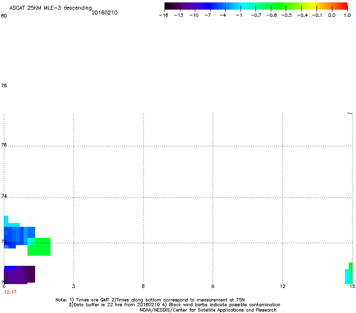Click the large green data block near 72N
This screenshot has width=356, height=313.
(39, 247)
